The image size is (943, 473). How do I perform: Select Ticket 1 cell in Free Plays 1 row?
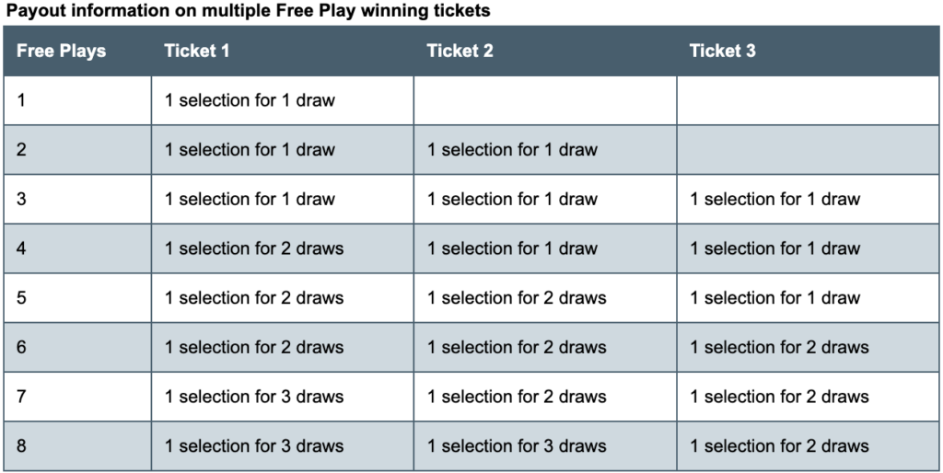click(282, 100)
